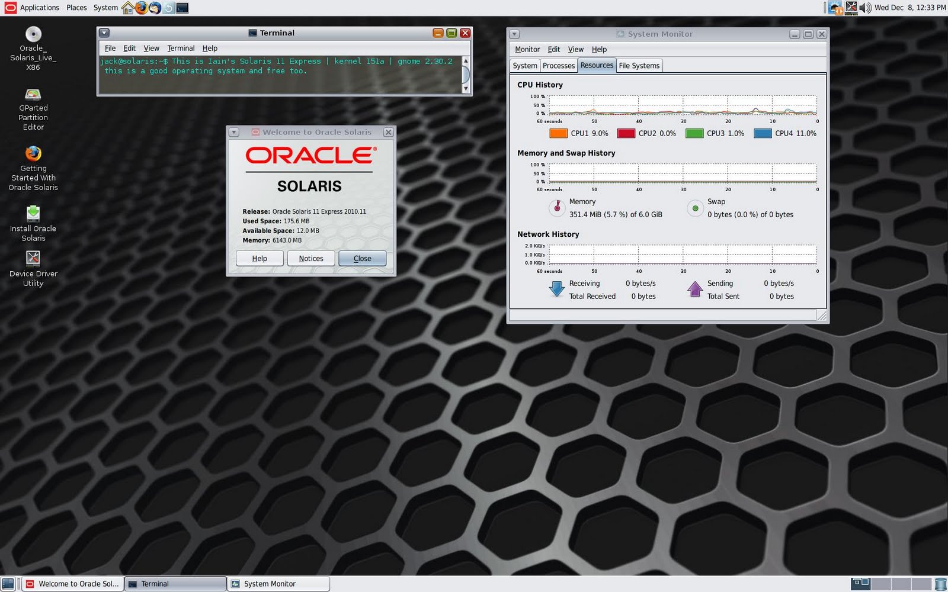Open the Applications menu
948x592 pixels.
click(40, 8)
